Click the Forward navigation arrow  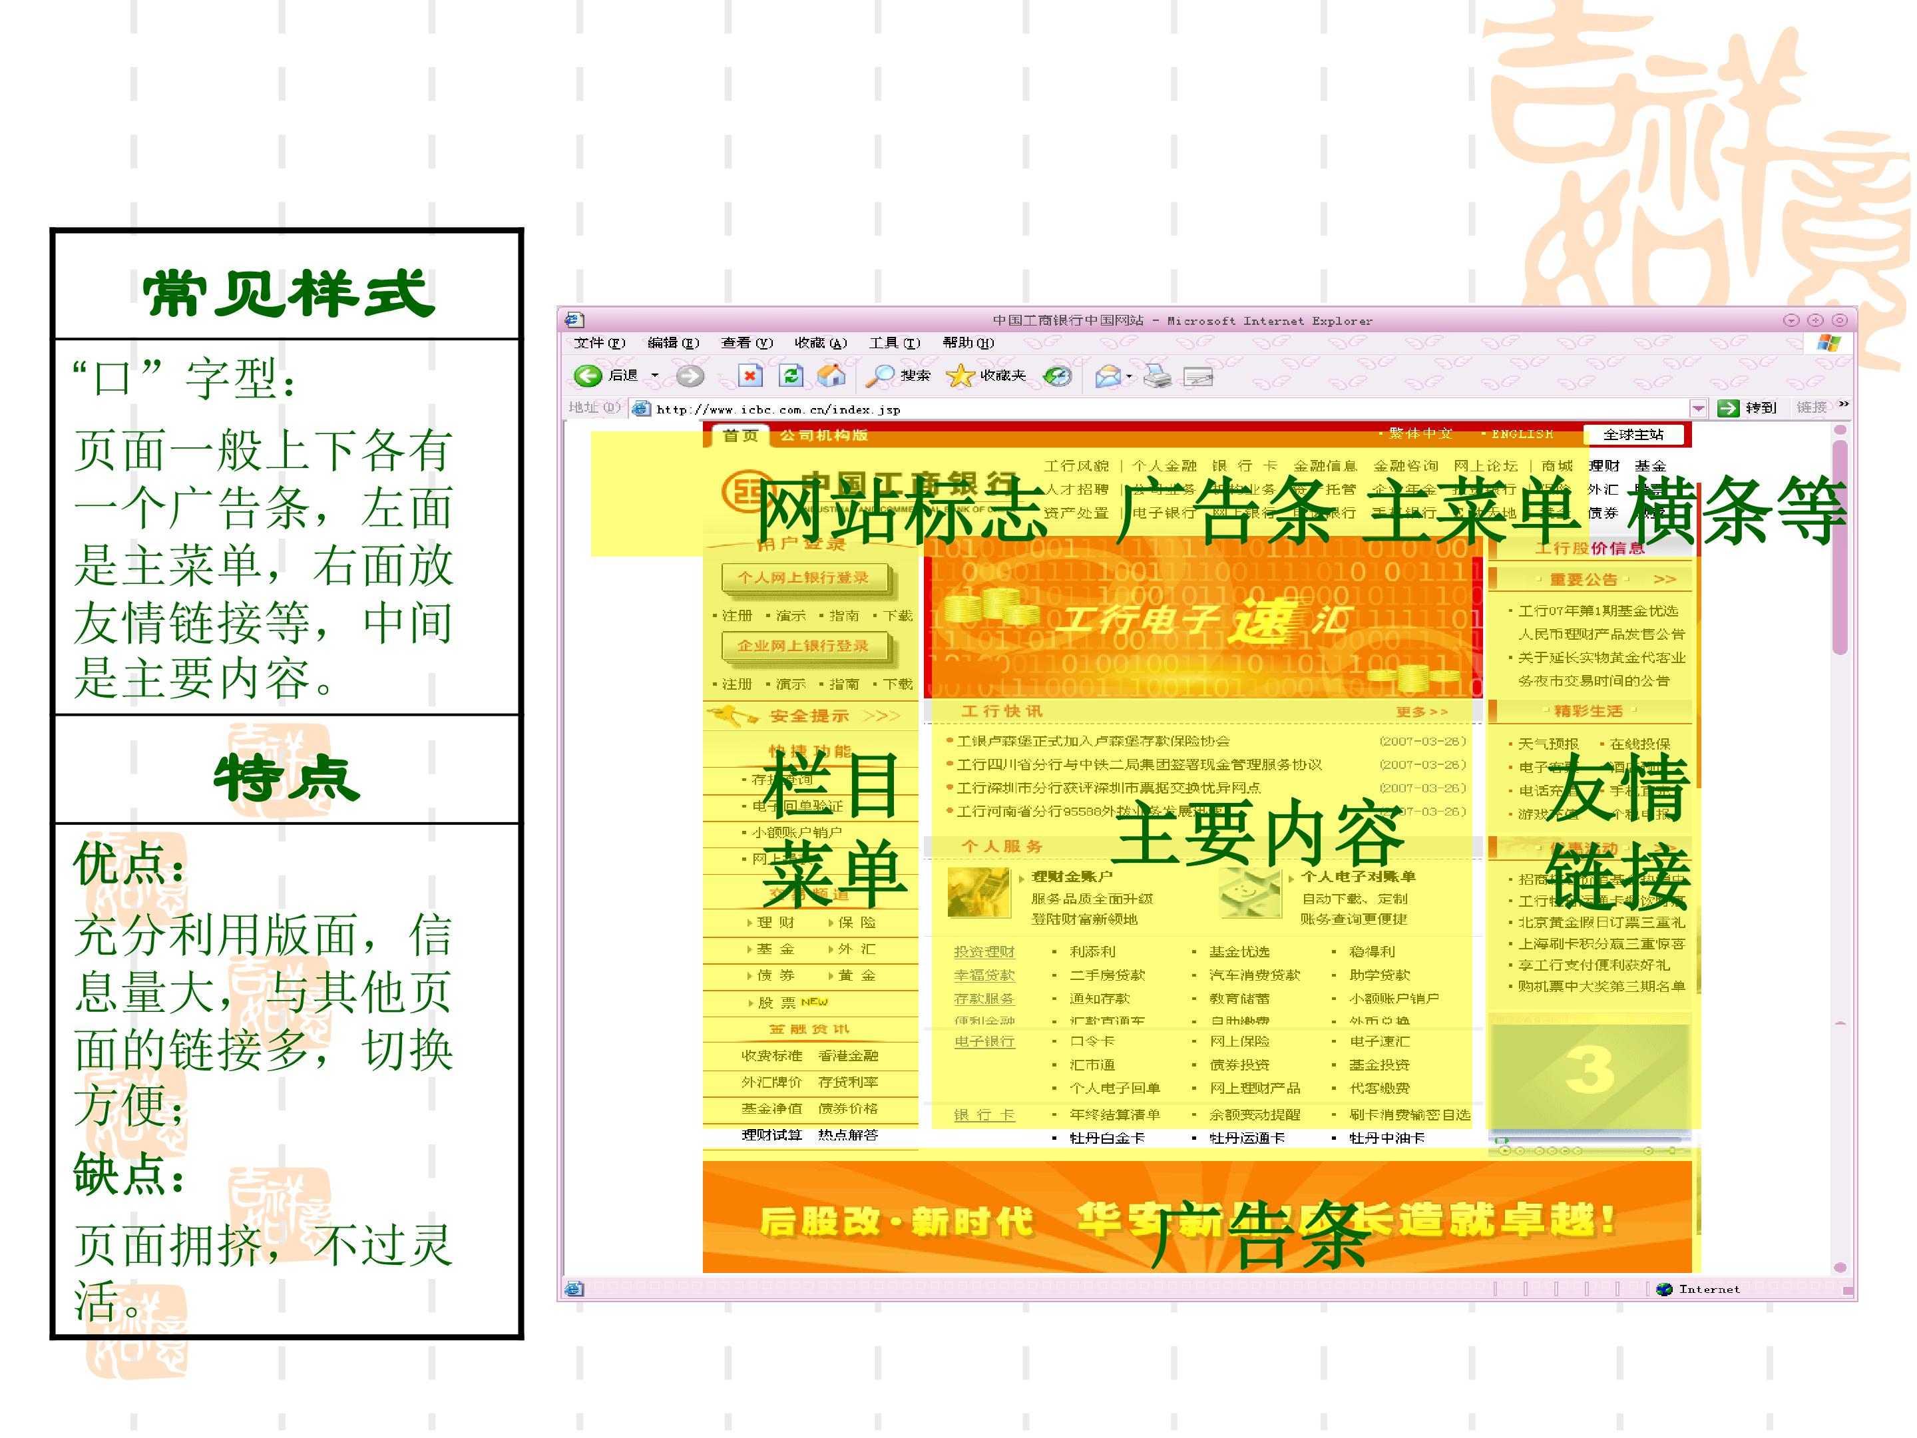coord(690,375)
